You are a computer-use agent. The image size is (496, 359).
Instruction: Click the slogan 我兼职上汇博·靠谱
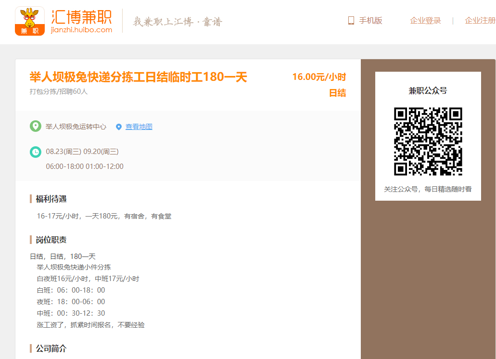(x=178, y=22)
